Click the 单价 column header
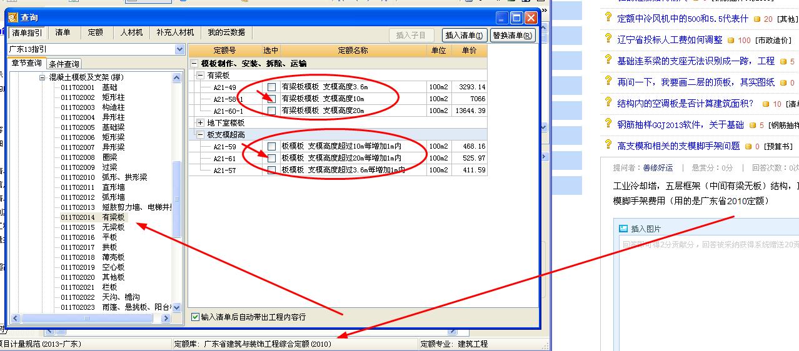This screenshot has height=351, width=799. click(x=470, y=51)
